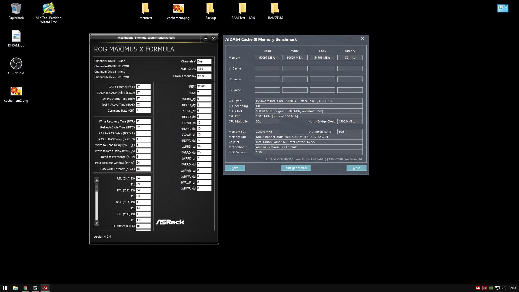
Task: Open RAM Test 1.1.0.0 folder
Action: click(x=243, y=11)
